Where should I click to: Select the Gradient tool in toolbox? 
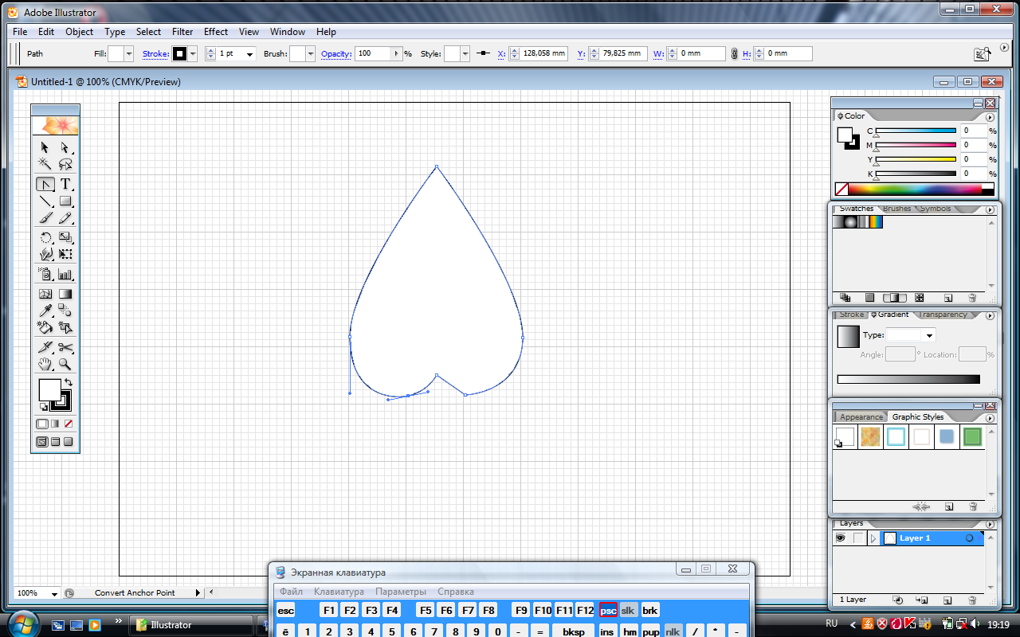[65, 294]
